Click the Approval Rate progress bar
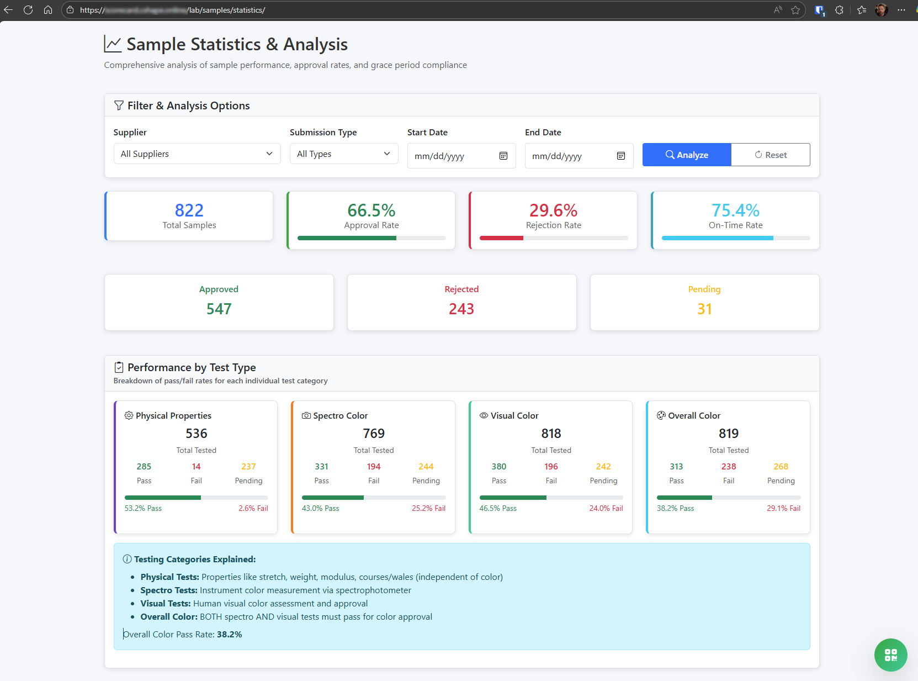This screenshot has width=918, height=681. coord(371,238)
